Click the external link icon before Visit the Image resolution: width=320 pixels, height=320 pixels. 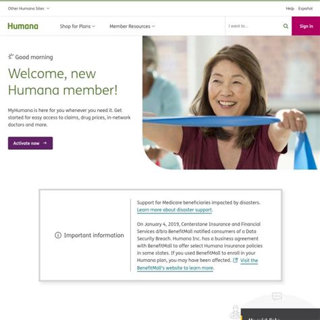(235, 261)
